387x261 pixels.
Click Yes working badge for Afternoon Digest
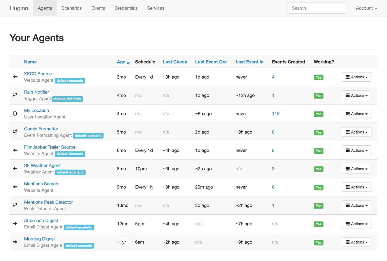[318, 224]
